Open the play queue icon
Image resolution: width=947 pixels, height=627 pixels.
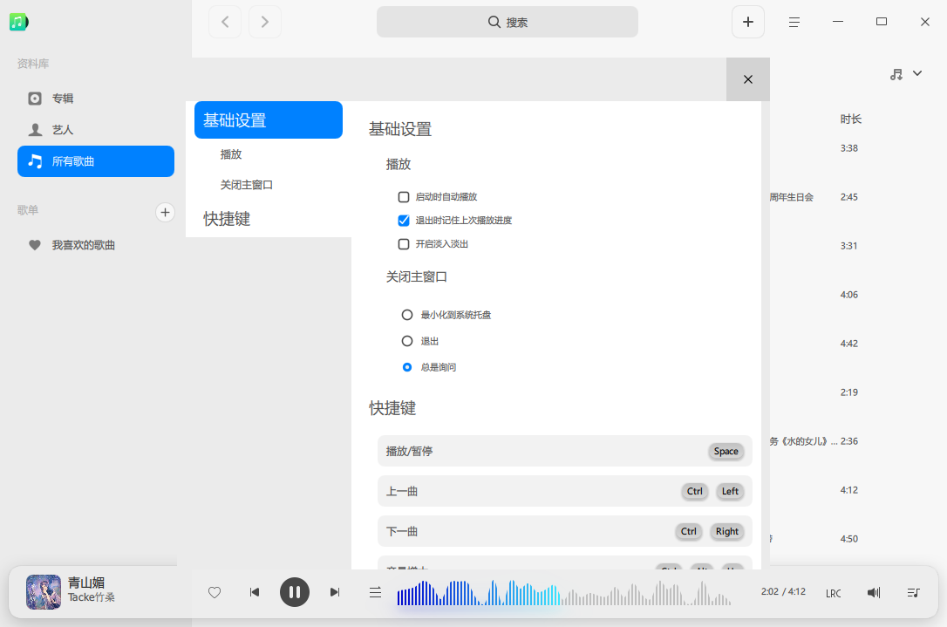(x=914, y=593)
